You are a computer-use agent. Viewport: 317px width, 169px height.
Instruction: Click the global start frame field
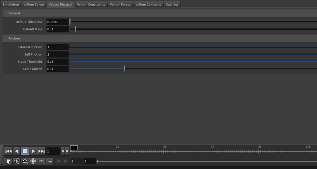point(76,161)
